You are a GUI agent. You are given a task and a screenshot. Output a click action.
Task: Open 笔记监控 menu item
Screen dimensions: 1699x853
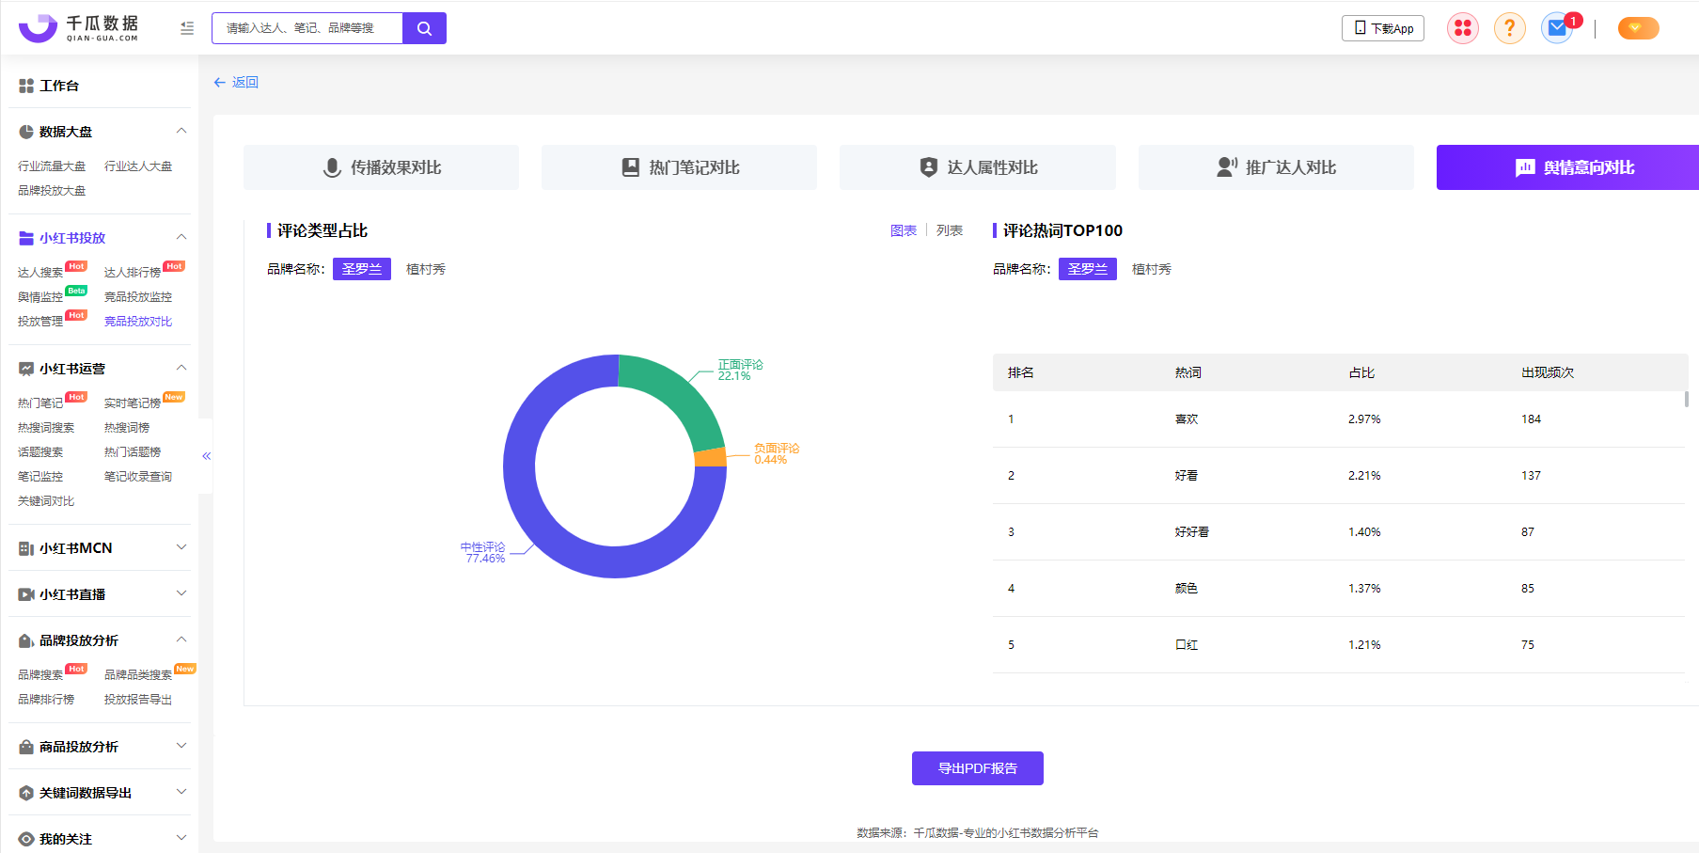[40, 477]
